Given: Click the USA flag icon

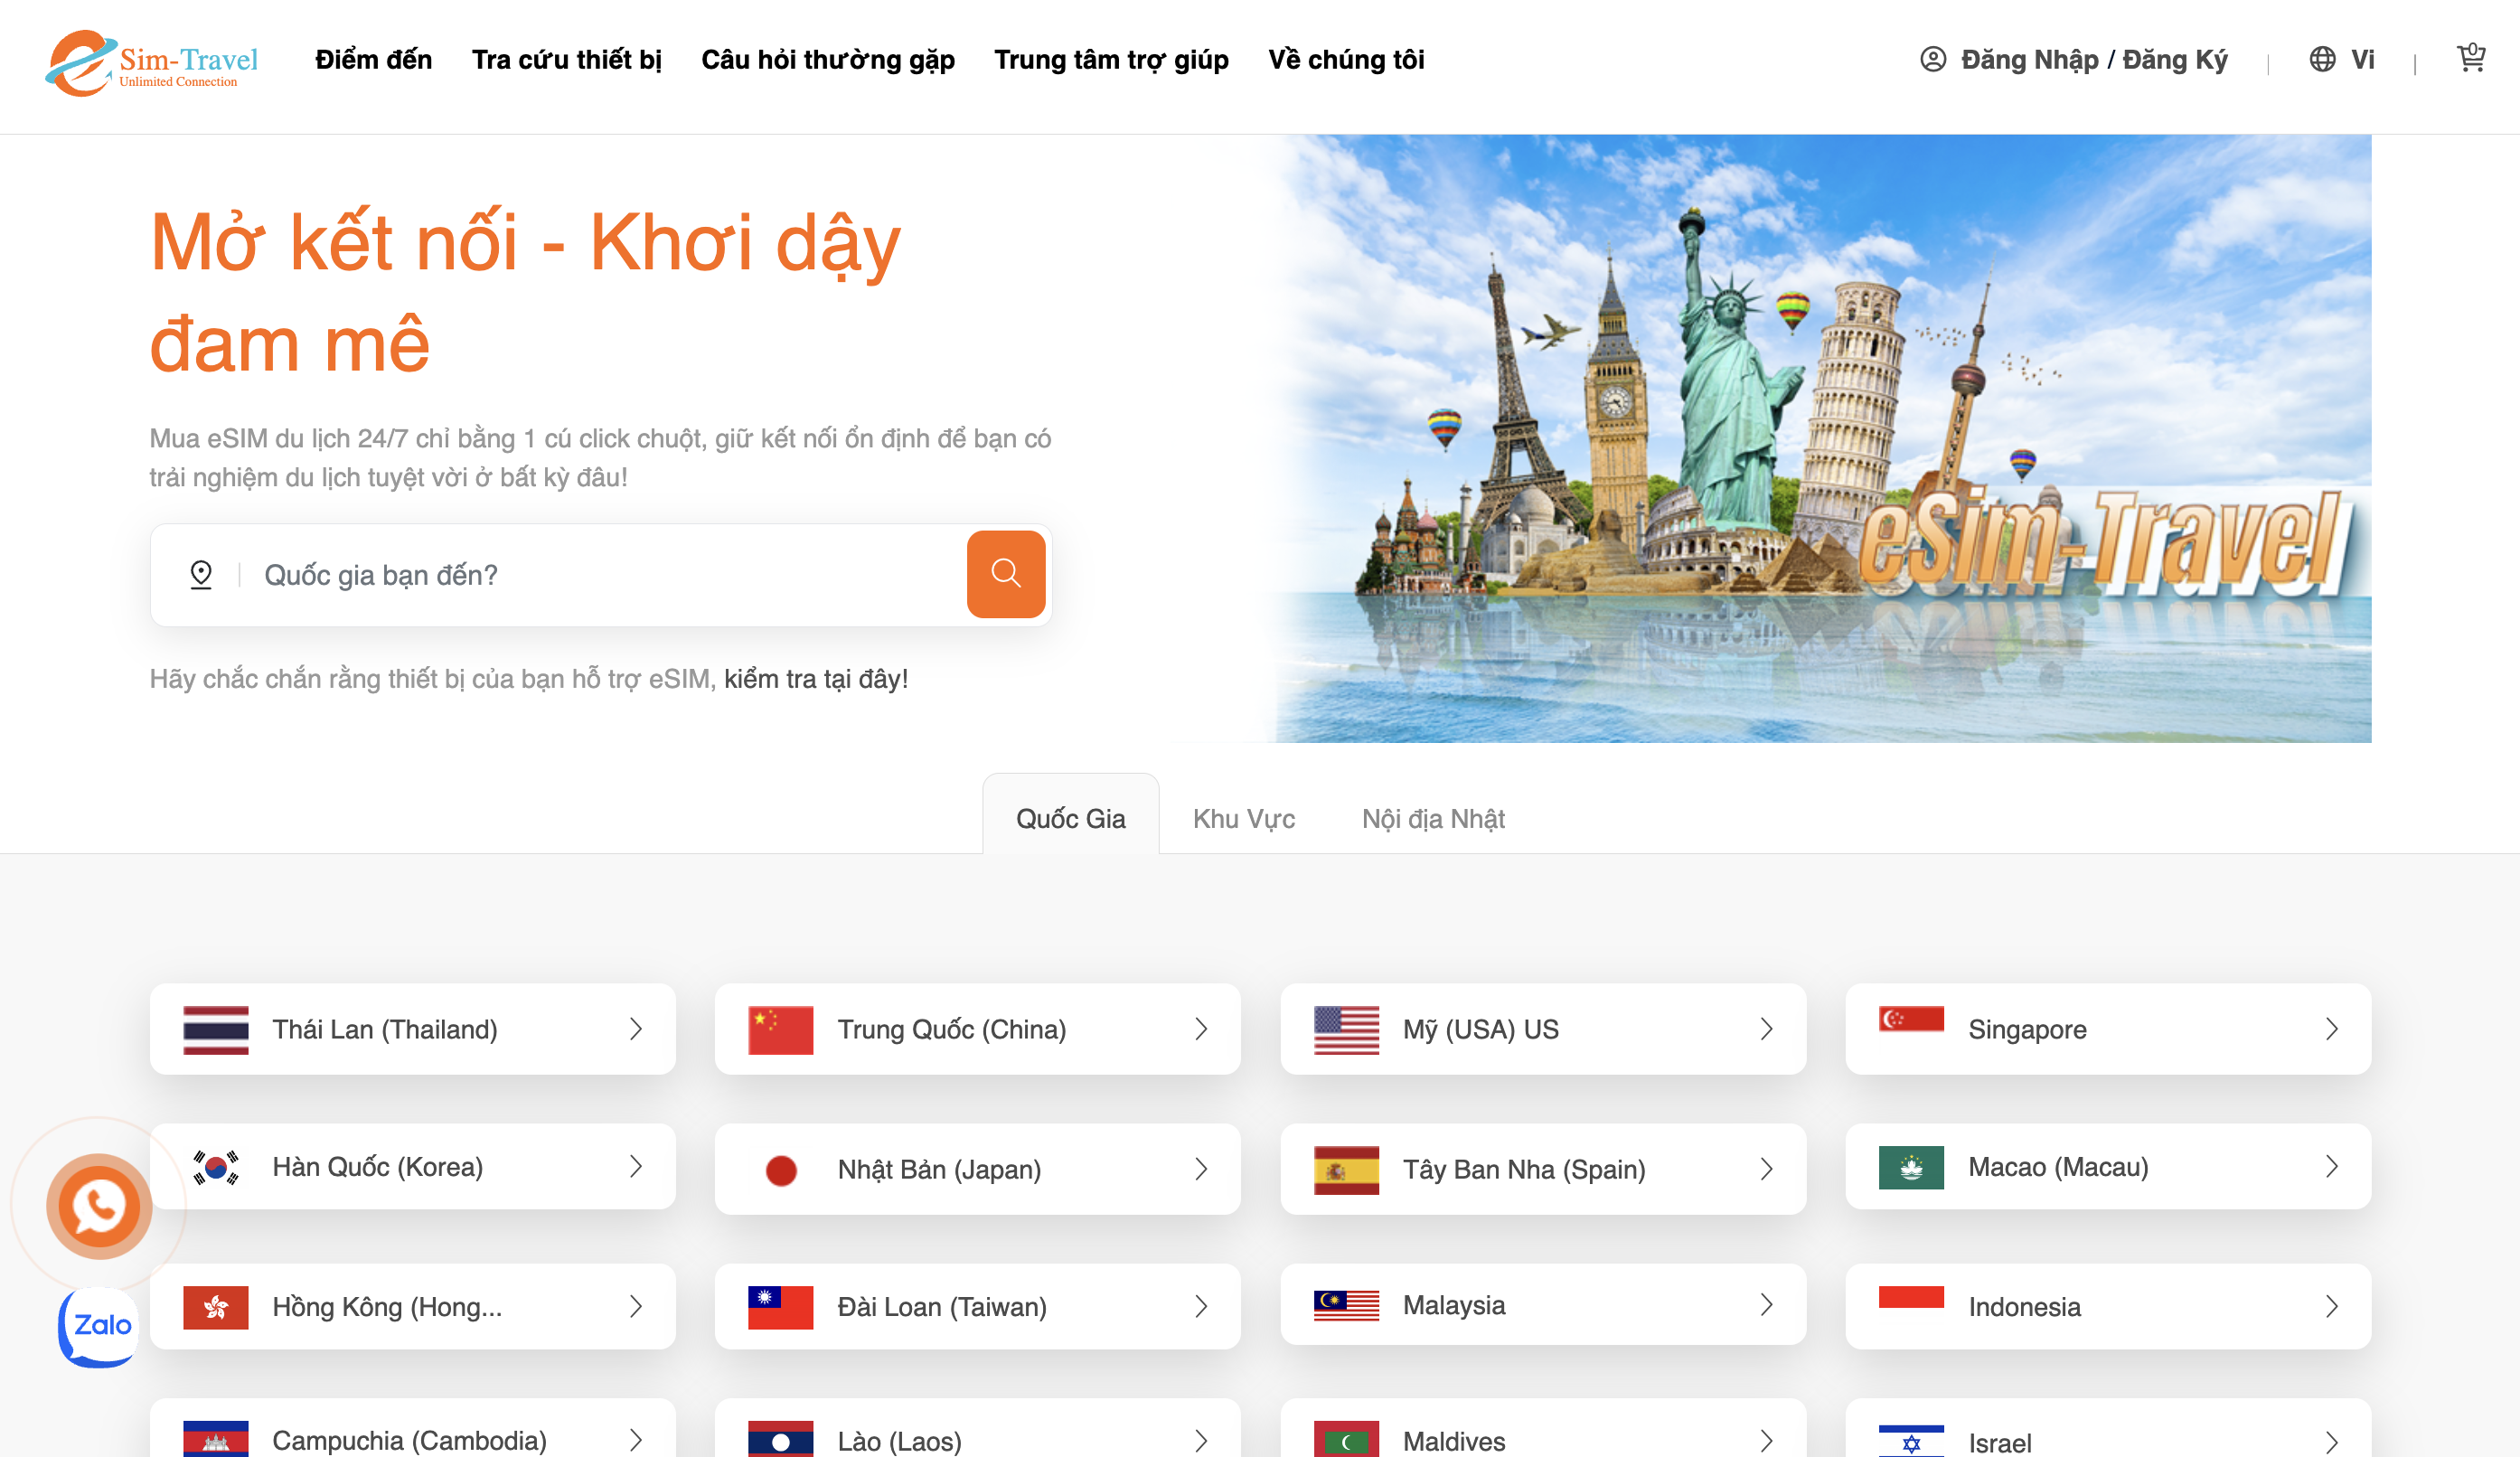Looking at the screenshot, I should [1346, 1030].
